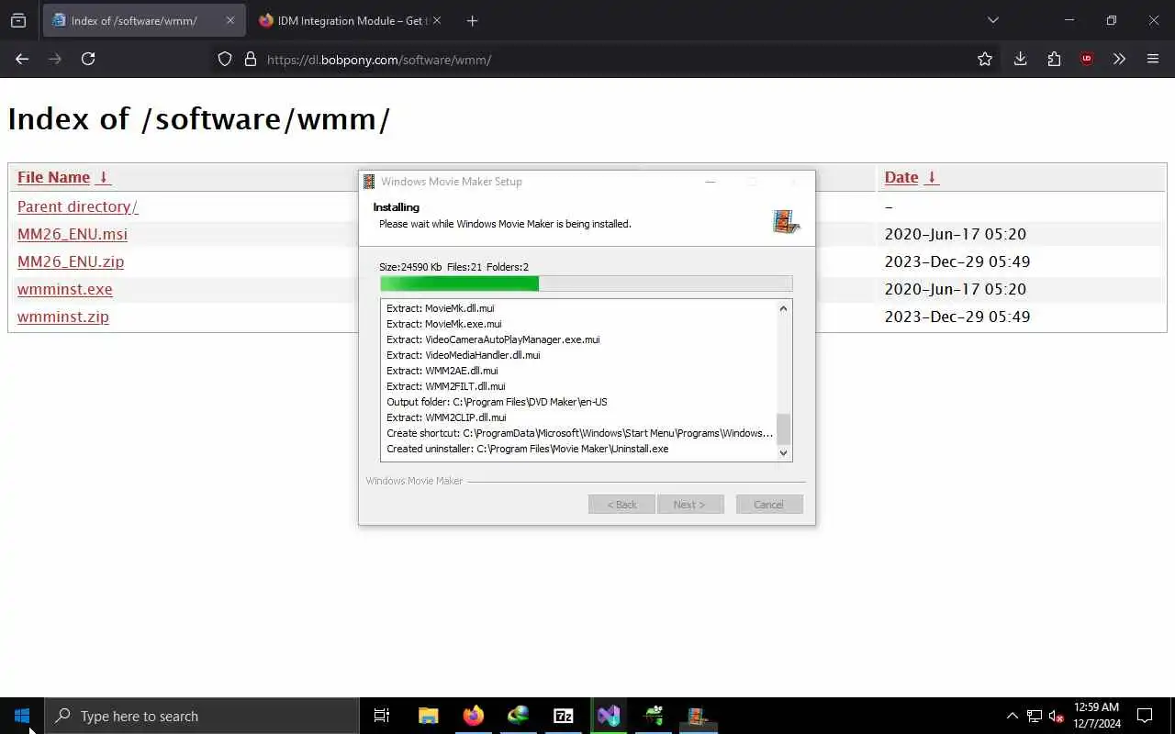The width and height of the screenshot is (1175, 734).
Task: Minimize the Windows Movie Maker Setup dialog
Action: tap(710, 182)
